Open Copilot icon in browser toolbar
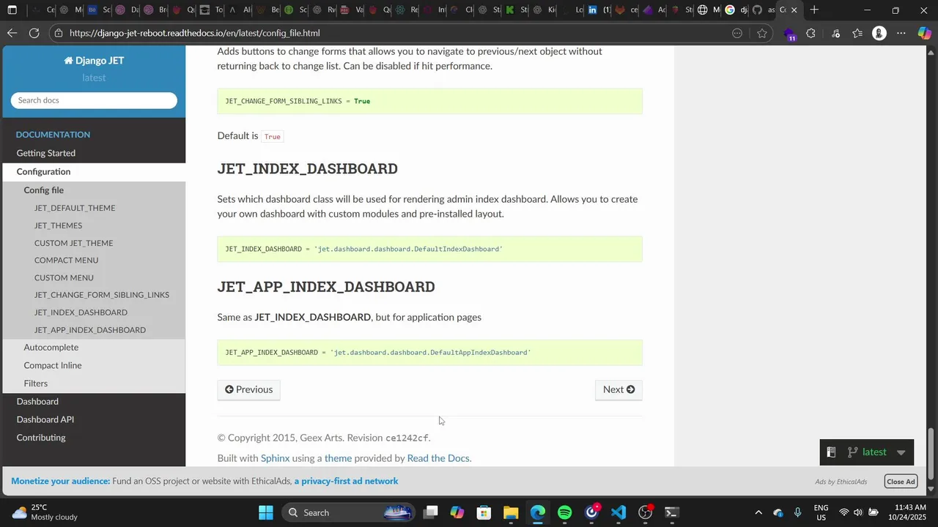The width and height of the screenshot is (938, 527). coord(925,33)
